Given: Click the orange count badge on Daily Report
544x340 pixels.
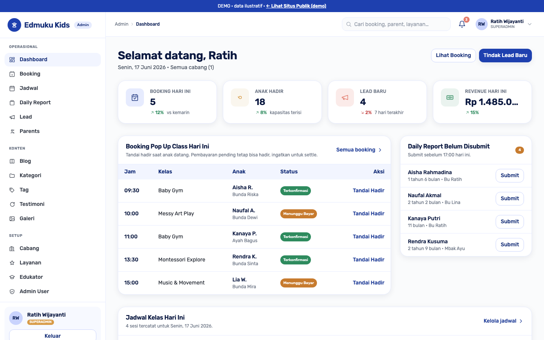Looking at the screenshot, I should click(519, 150).
